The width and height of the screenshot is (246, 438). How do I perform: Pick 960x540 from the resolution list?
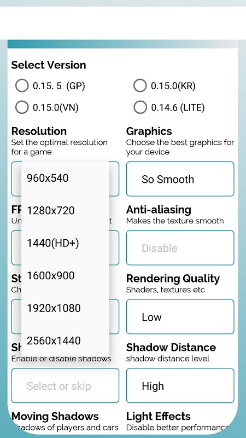[x=65, y=178]
